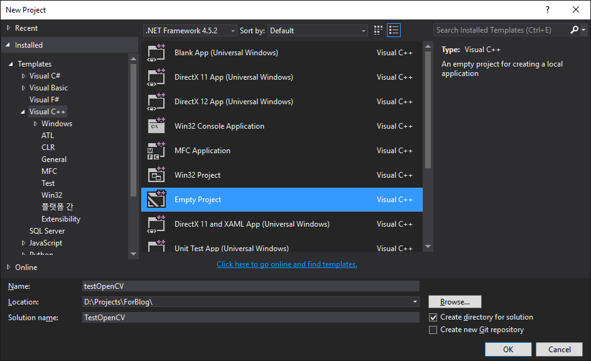Click the Browse... button

click(x=455, y=302)
